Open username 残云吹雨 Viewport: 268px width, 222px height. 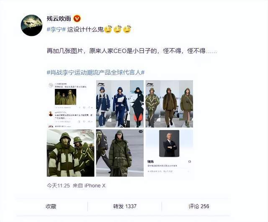tap(59, 18)
